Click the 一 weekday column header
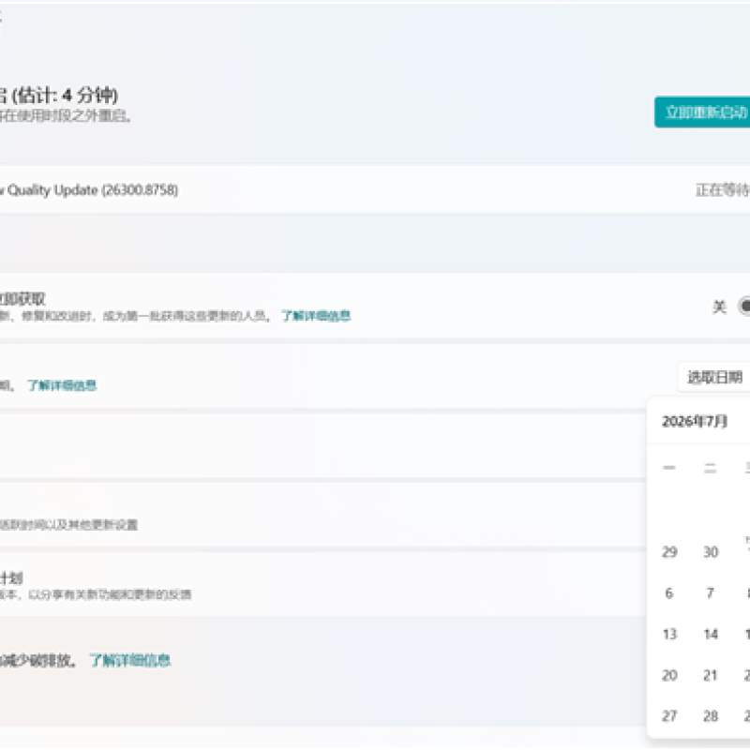 coord(669,468)
